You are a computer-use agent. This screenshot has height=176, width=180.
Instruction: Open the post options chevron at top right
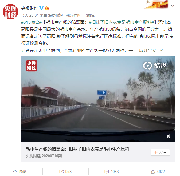(173, 6)
